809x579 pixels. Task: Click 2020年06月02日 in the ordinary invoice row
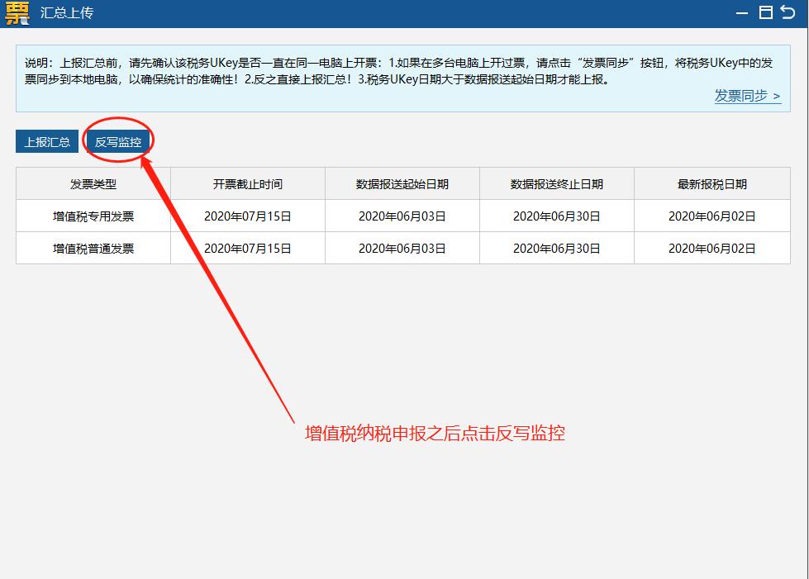coord(710,248)
